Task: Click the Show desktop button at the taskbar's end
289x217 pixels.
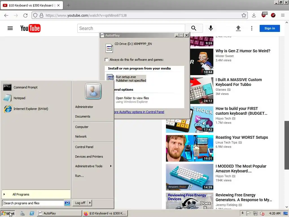Action: pyautogui.click(x=286, y=213)
